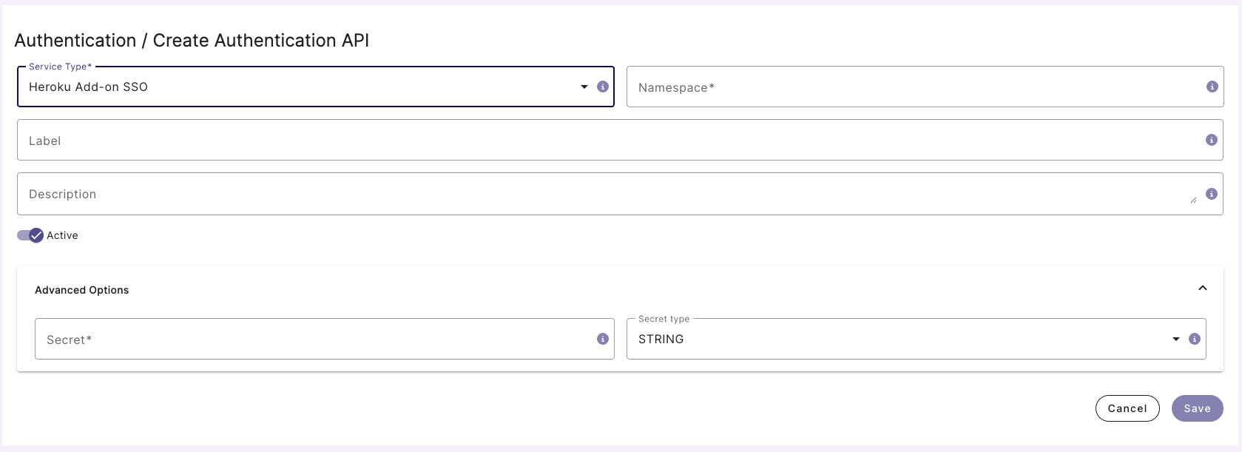Click the Active toggle label text

point(62,235)
